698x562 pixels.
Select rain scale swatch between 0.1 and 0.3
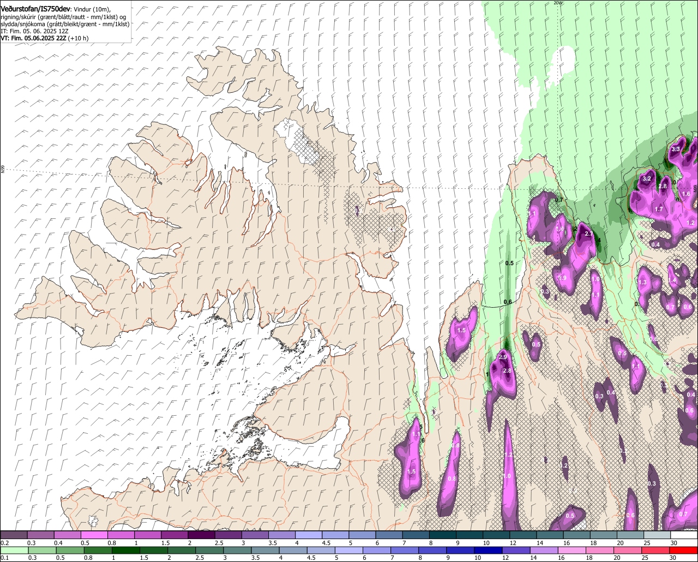click(x=14, y=550)
